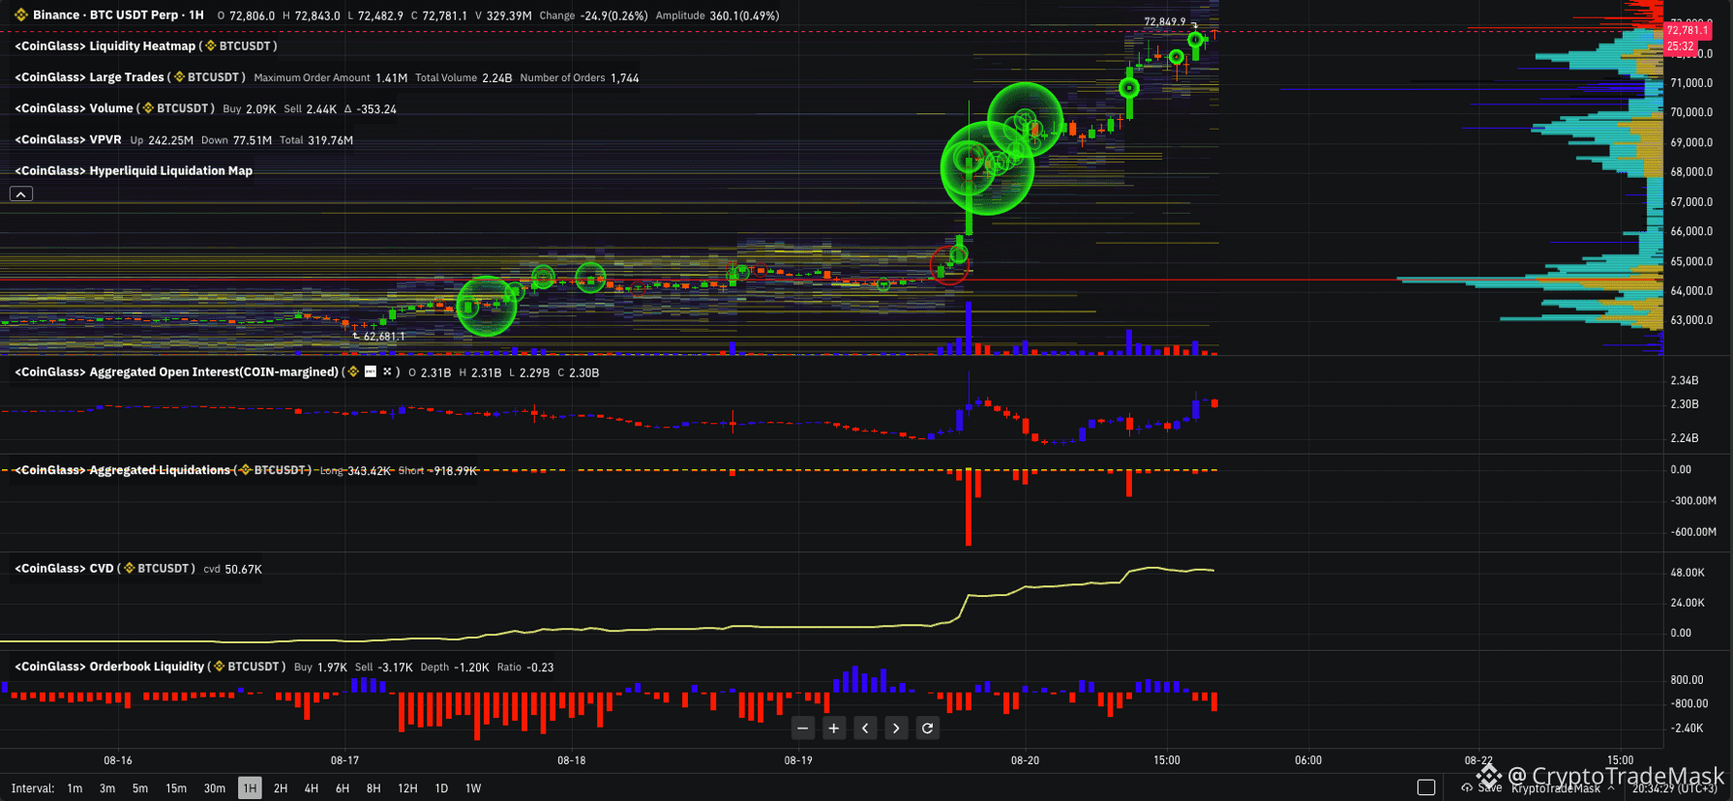Zoom in the chart with plus button
This screenshot has width=1733, height=801.
coord(834,728)
